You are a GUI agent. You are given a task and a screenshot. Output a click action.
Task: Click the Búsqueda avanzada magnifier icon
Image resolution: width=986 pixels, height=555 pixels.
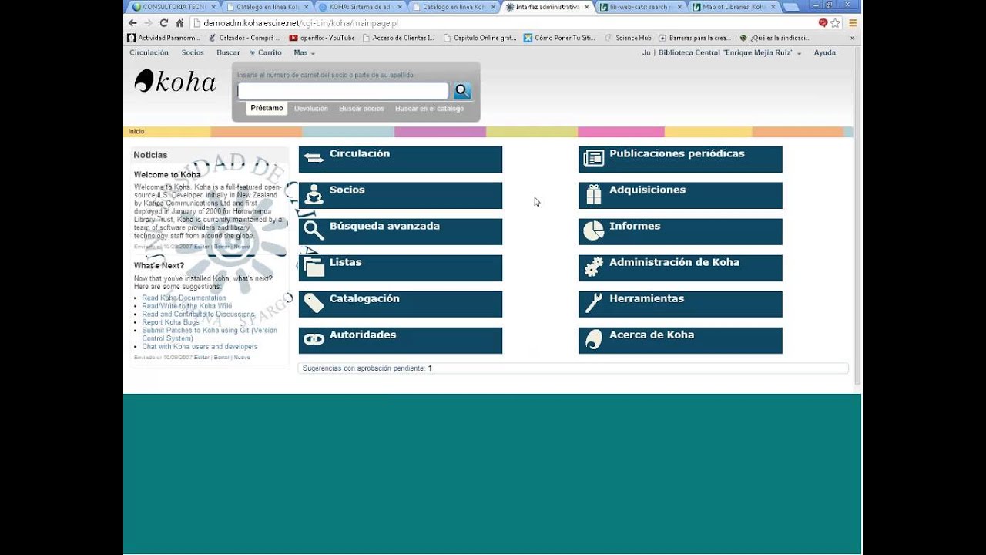314,230
